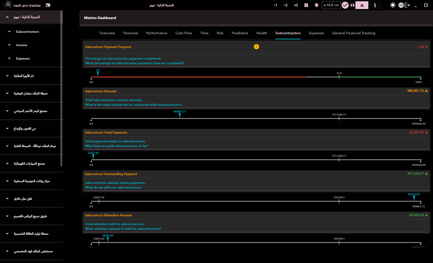The height and width of the screenshot is (263, 433).
Task: Click the 22827.66 marker on Total Payments gauge
Action: (93, 156)
